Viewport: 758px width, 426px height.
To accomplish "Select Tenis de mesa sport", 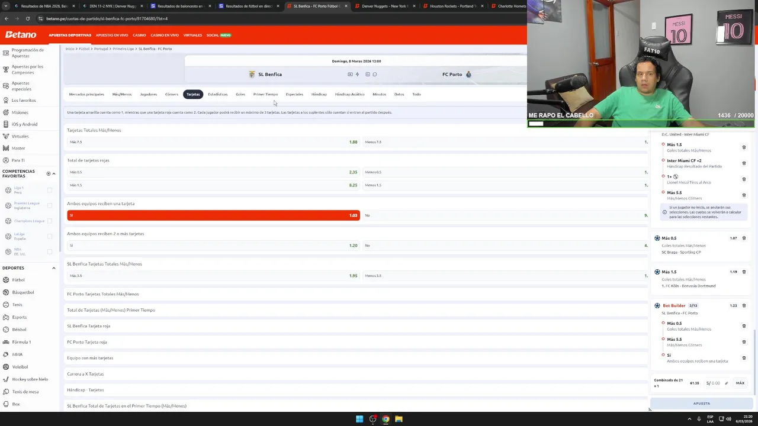I will pos(25,392).
